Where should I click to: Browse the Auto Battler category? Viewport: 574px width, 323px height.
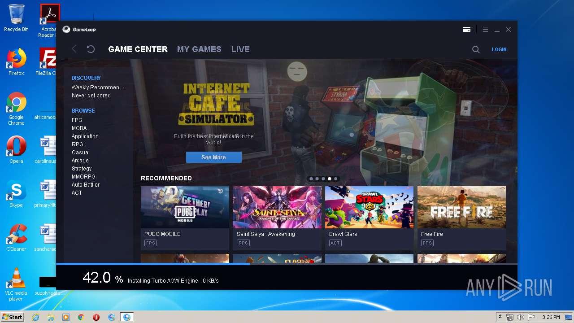tap(86, 185)
